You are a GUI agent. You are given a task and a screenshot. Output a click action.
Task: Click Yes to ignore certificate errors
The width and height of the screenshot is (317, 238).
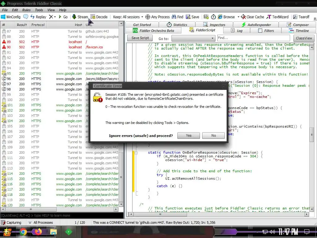(189, 135)
